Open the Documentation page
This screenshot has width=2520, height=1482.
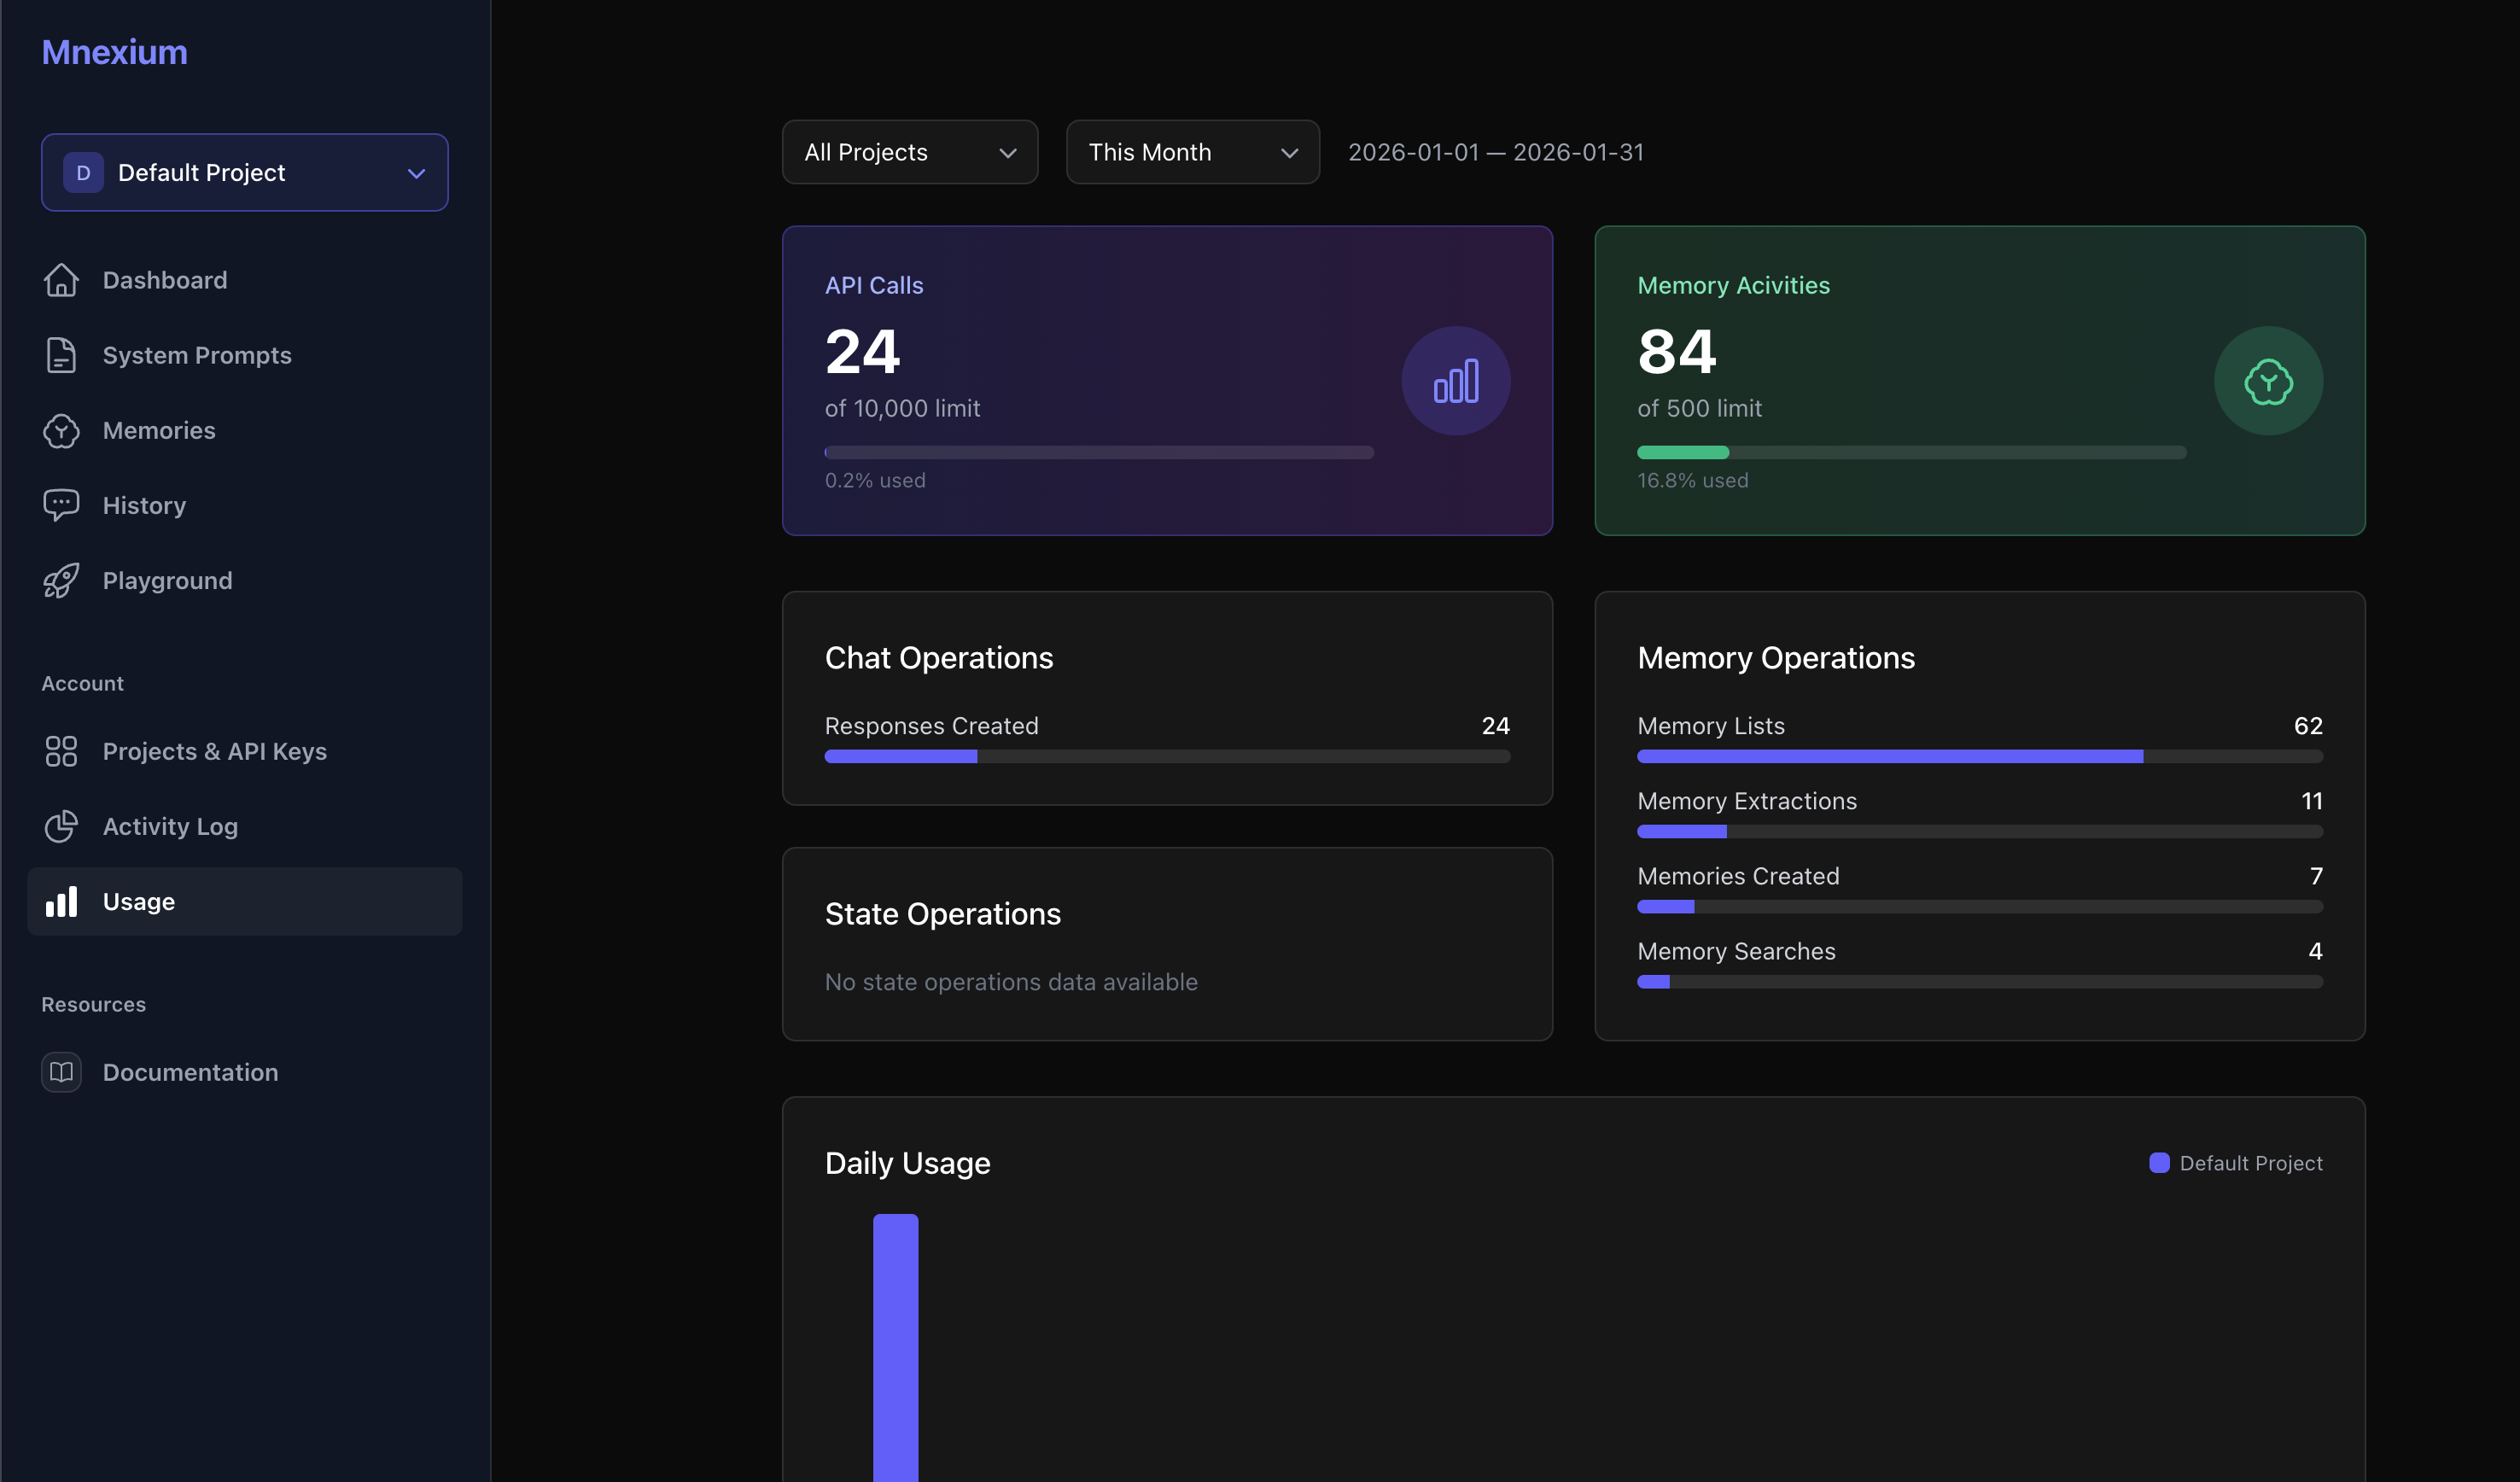tap(190, 1071)
